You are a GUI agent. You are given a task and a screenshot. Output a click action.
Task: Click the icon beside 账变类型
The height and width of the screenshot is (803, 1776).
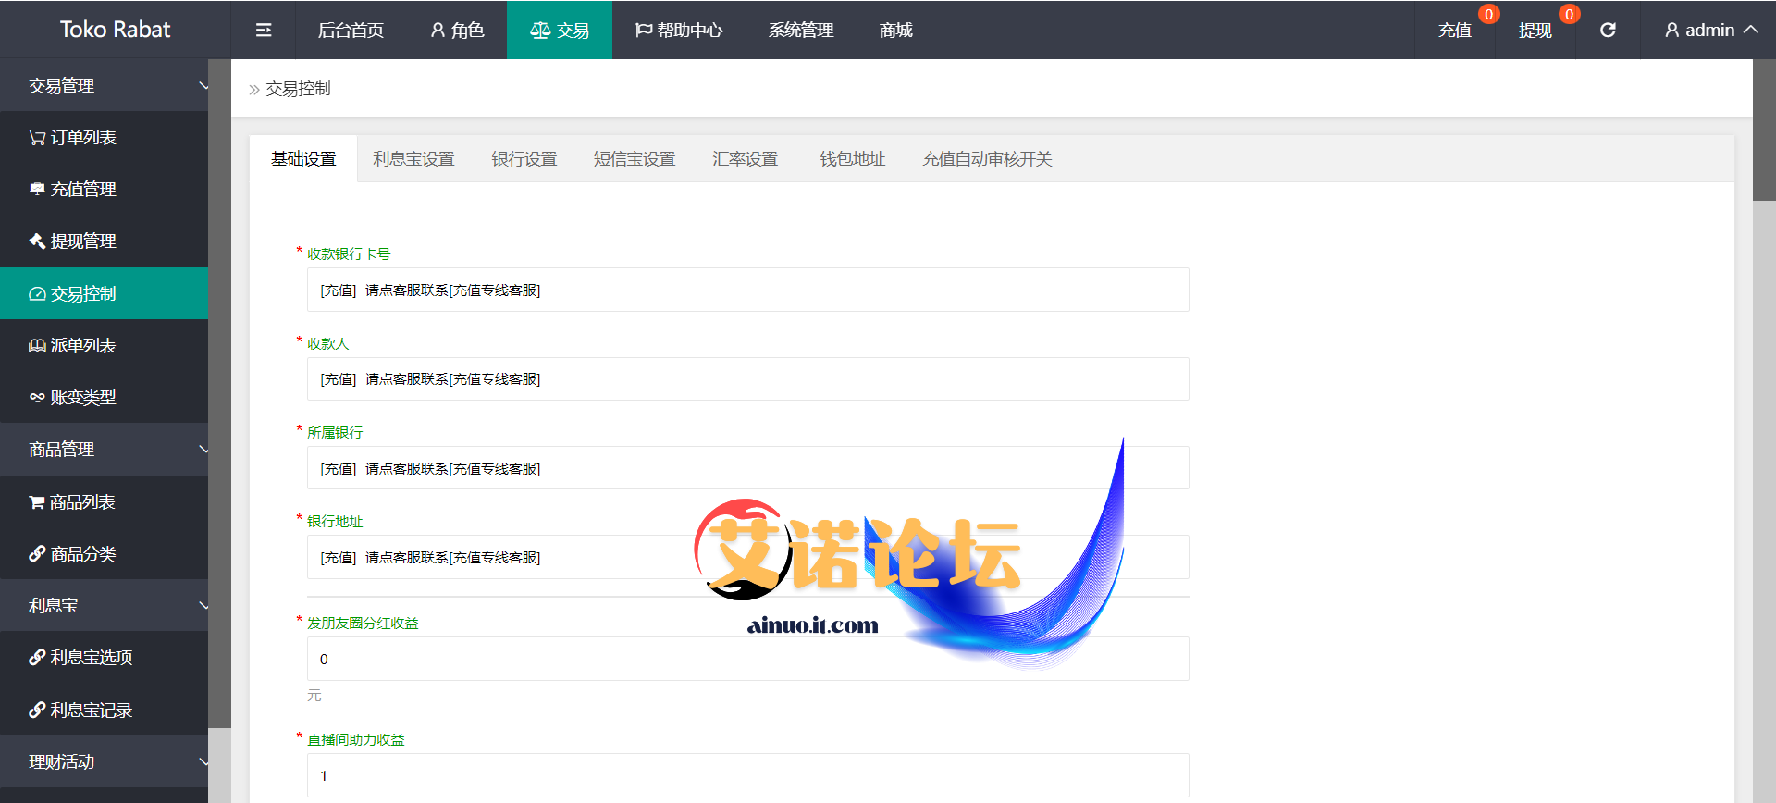pos(37,398)
